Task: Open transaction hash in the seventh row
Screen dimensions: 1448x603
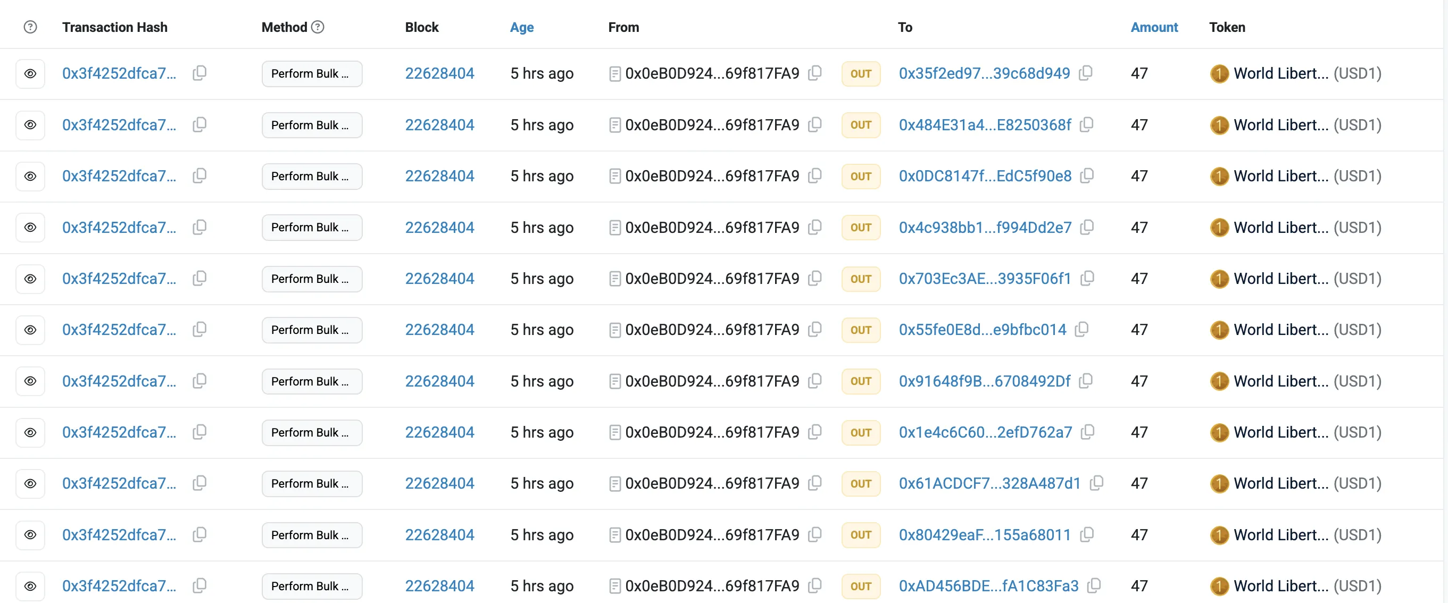Action: (x=119, y=381)
